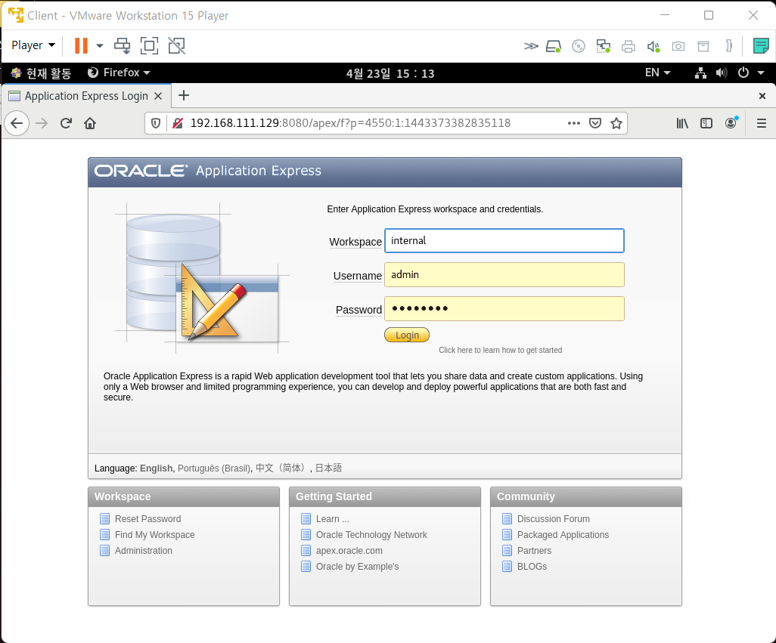Go to the Firefox home page
The height and width of the screenshot is (643, 776).
click(x=90, y=123)
